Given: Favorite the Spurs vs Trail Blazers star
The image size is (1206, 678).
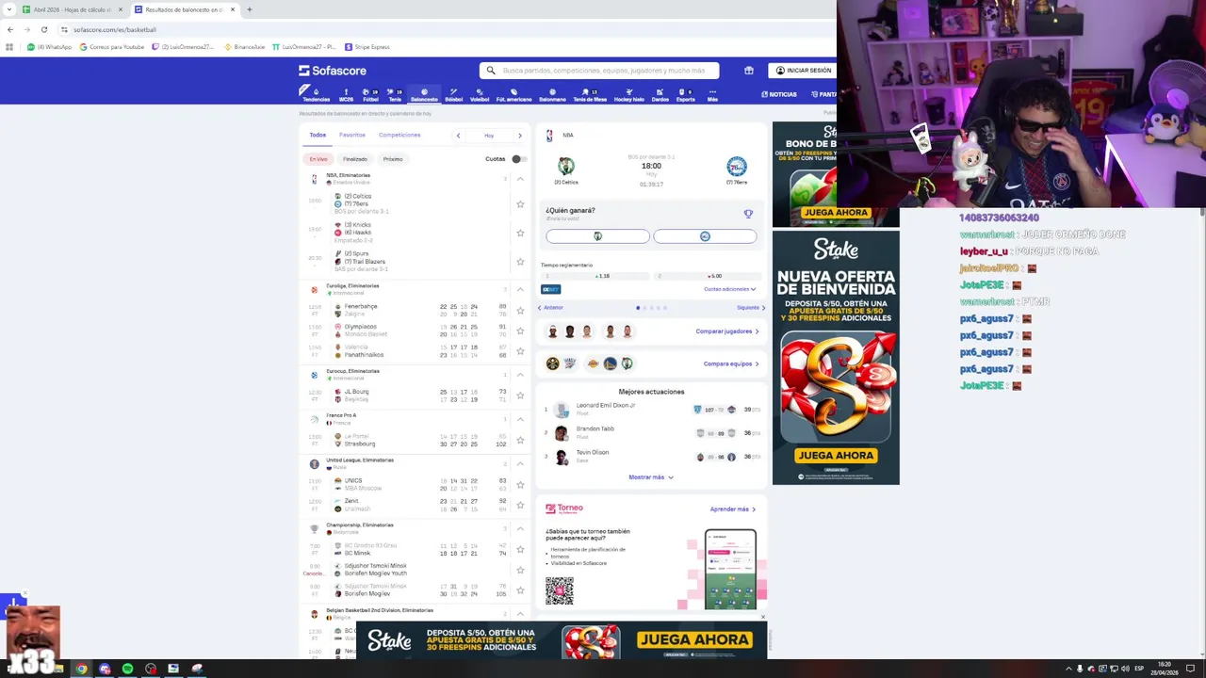Looking at the screenshot, I should point(520,261).
